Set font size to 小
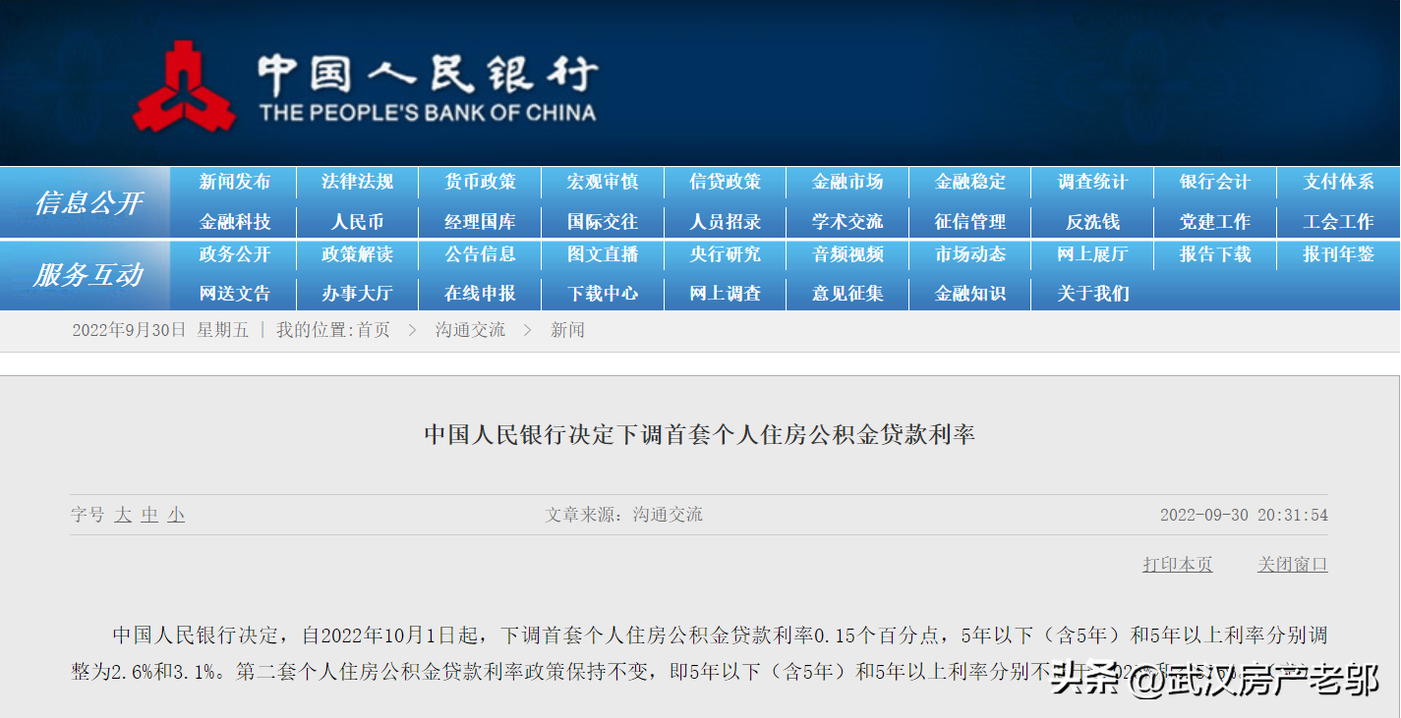Viewport: 1401px width, 718px height. point(176,515)
